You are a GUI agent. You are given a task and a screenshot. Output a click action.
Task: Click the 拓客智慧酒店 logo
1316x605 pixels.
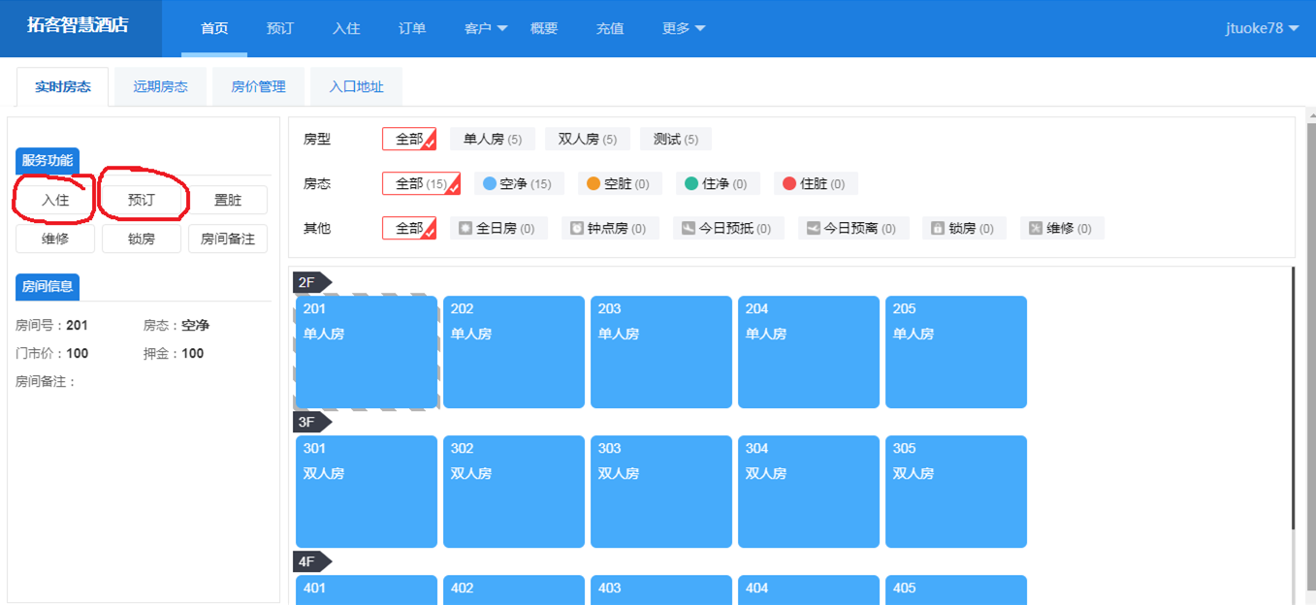[77, 26]
